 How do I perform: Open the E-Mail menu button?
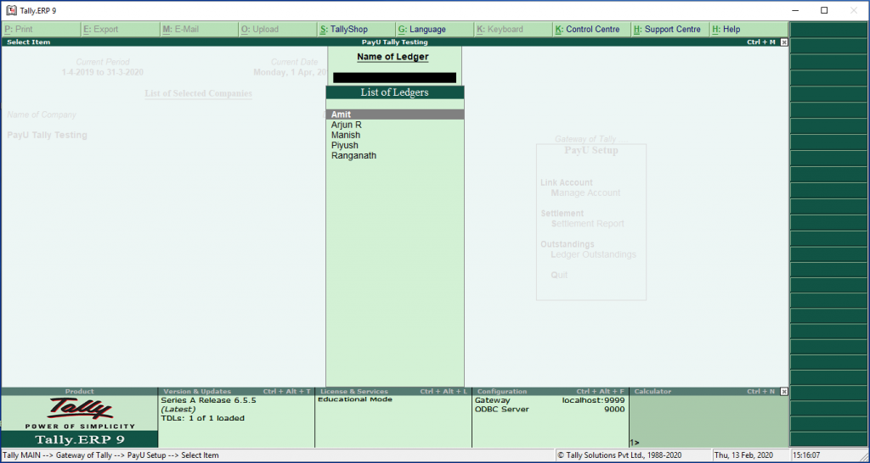point(199,30)
